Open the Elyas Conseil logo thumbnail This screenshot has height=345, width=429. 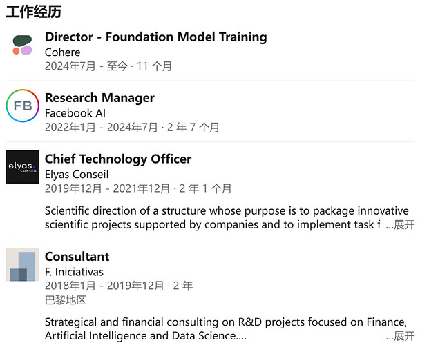pyautogui.click(x=22, y=167)
